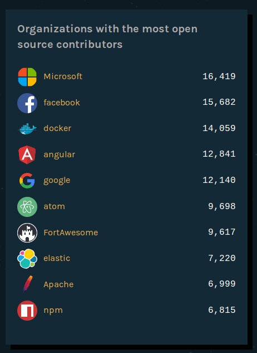Follow the FortAwesome organization link

pyautogui.click(x=71, y=233)
